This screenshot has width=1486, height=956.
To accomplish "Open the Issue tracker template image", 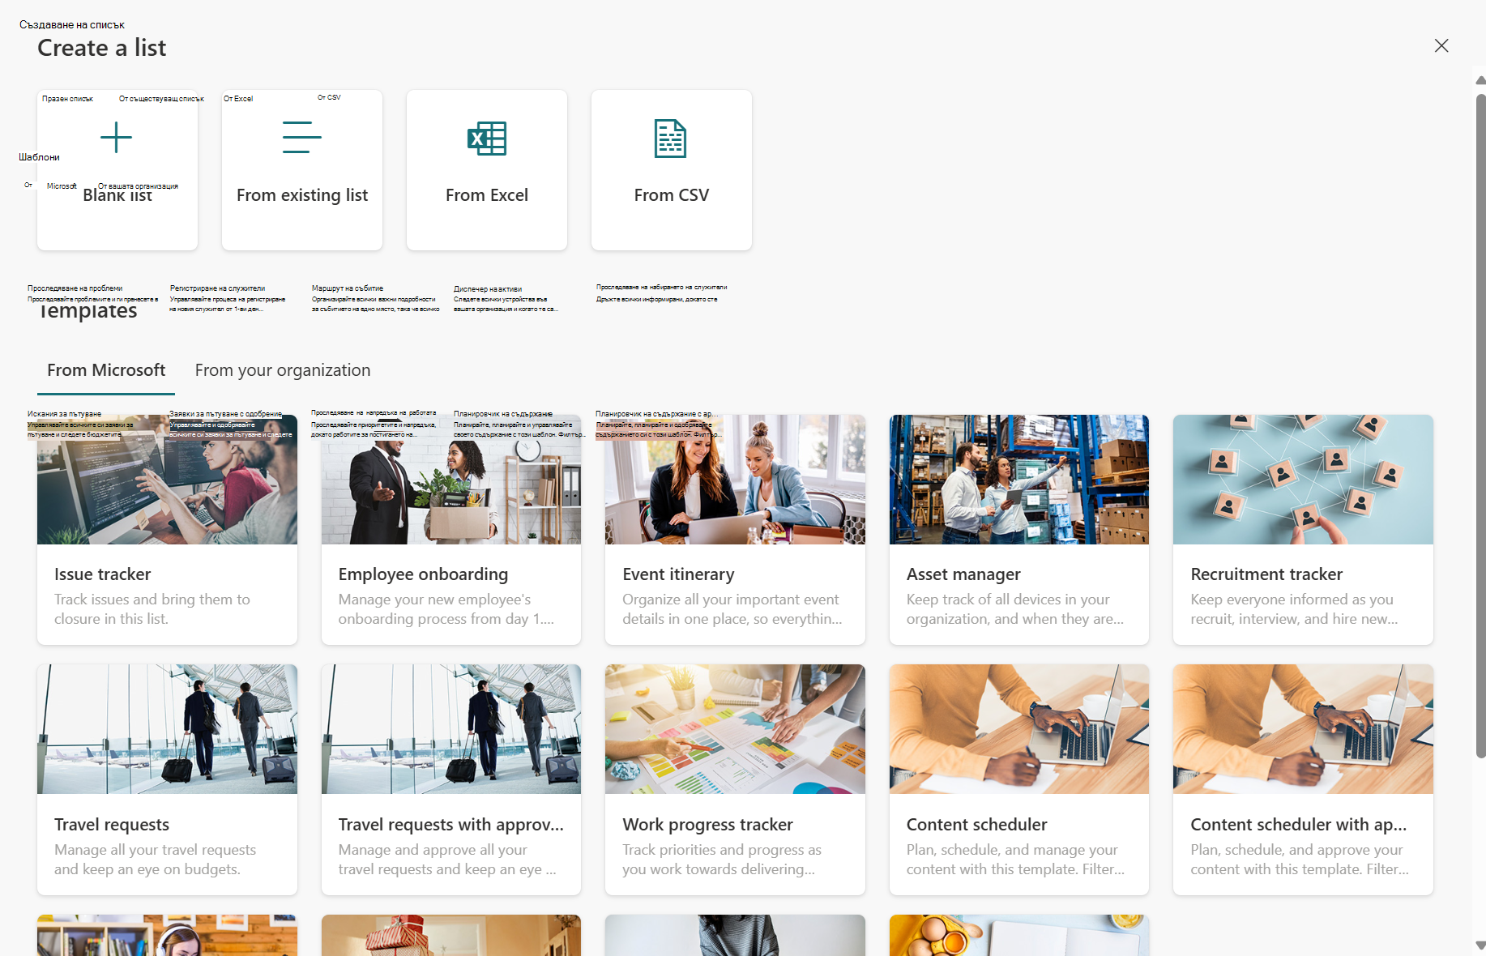I will [x=167, y=480].
